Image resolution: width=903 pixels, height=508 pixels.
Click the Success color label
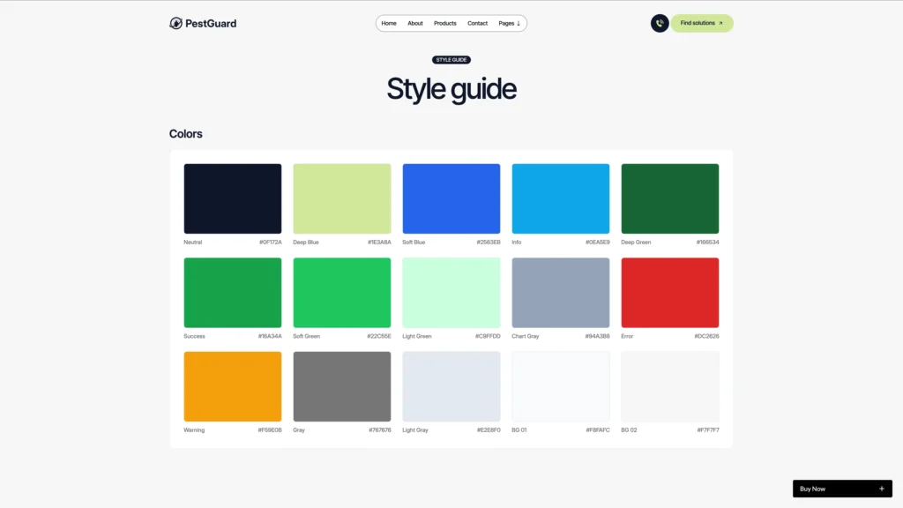(x=194, y=336)
